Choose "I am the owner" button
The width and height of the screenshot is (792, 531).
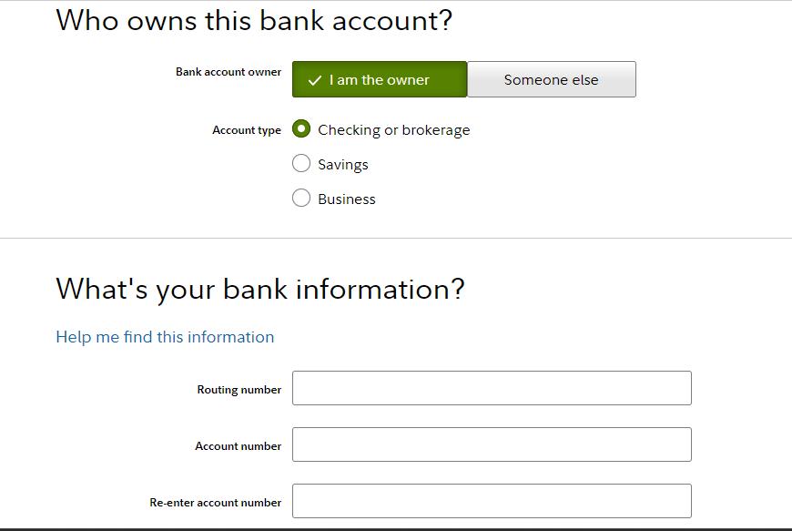click(379, 80)
